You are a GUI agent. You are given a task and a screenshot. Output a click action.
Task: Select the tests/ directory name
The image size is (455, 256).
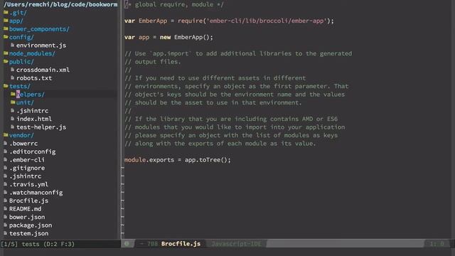pyautogui.click(x=20, y=86)
